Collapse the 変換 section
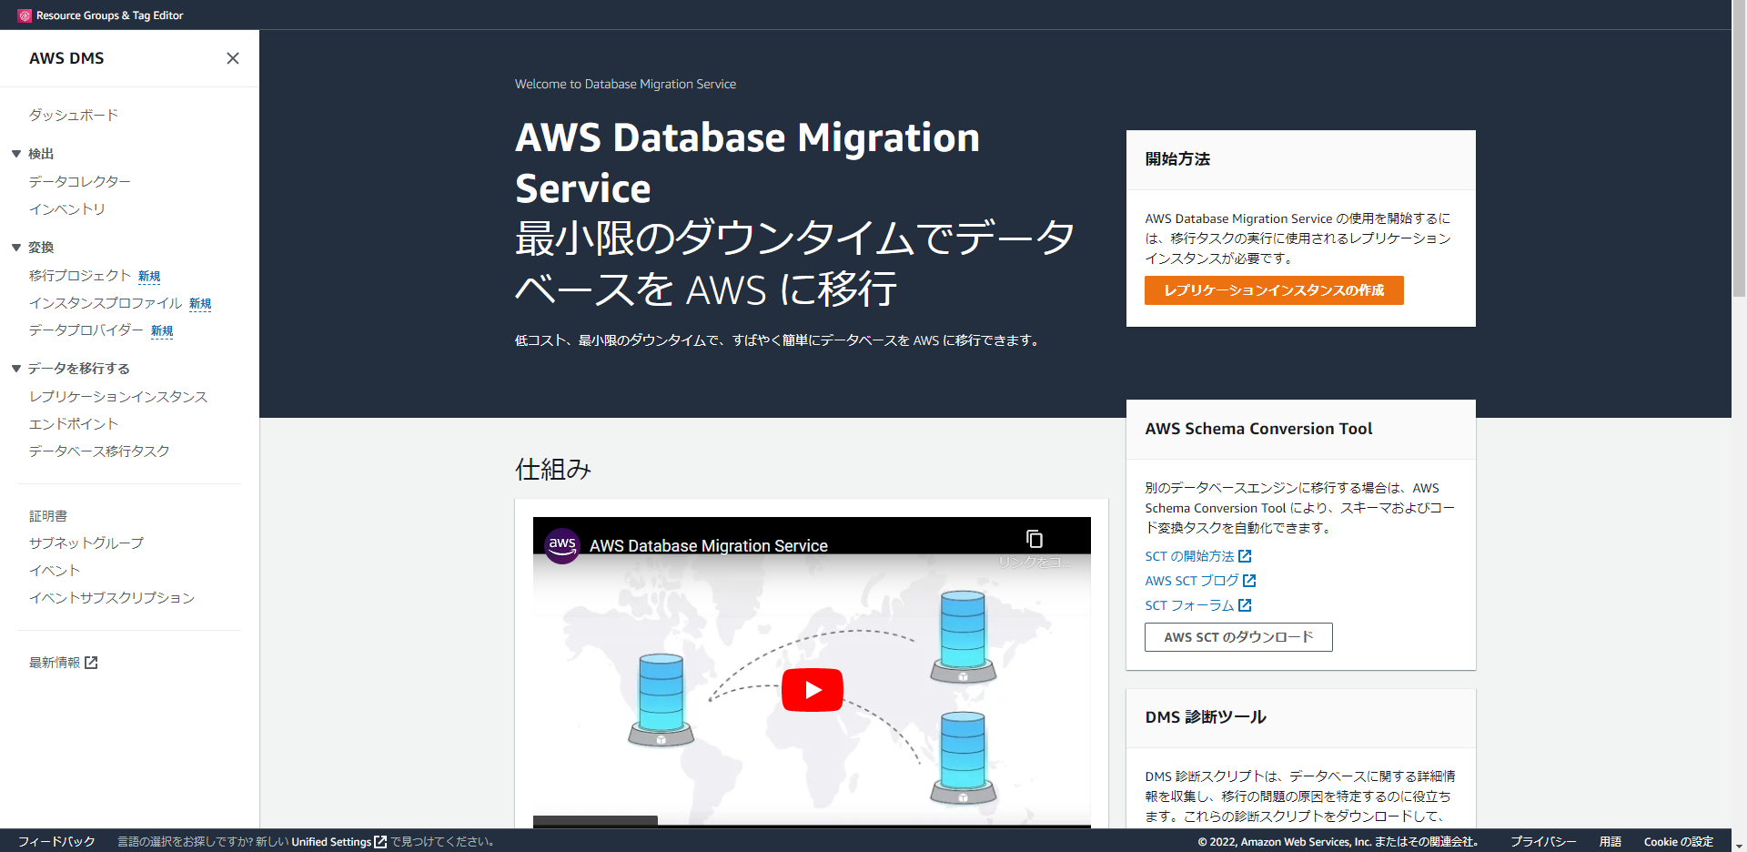 [16, 248]
